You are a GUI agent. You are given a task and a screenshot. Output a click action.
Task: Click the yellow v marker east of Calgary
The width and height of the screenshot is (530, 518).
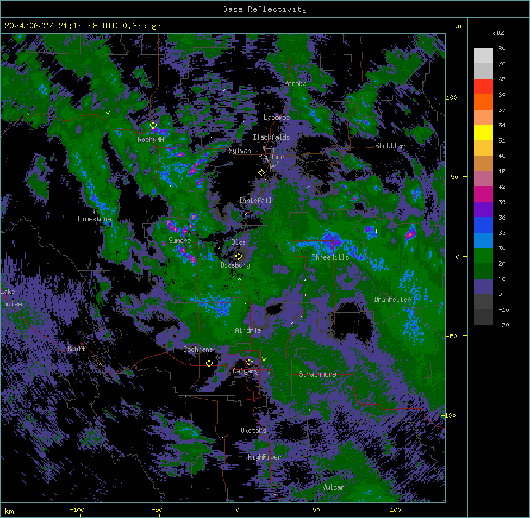264,359
